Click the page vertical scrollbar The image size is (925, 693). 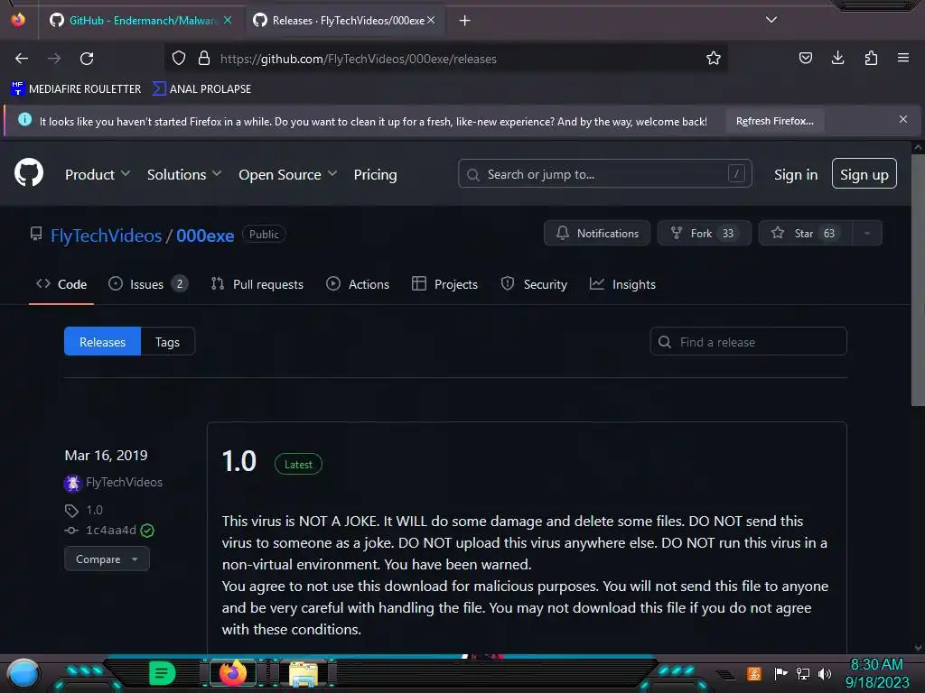[x=918, y=282]
